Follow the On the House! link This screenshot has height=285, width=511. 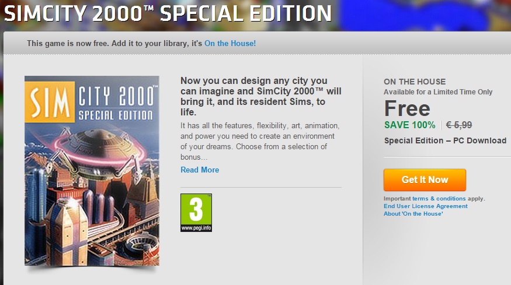tap(230, 43)
